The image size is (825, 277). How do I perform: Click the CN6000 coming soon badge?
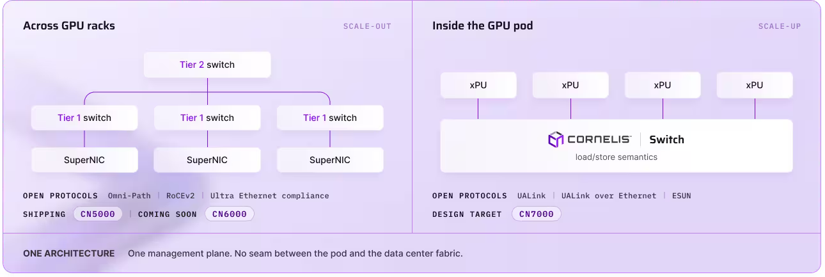pos(230,214)
